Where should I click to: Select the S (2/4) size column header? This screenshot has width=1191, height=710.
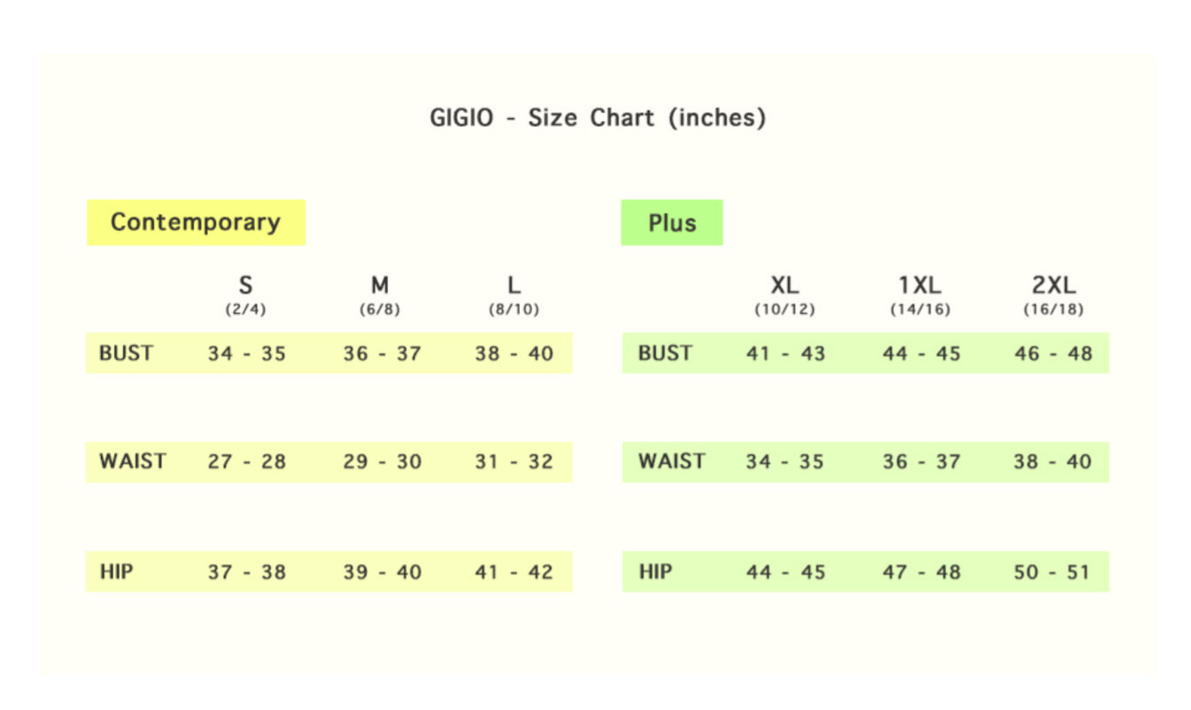point(246,296)
